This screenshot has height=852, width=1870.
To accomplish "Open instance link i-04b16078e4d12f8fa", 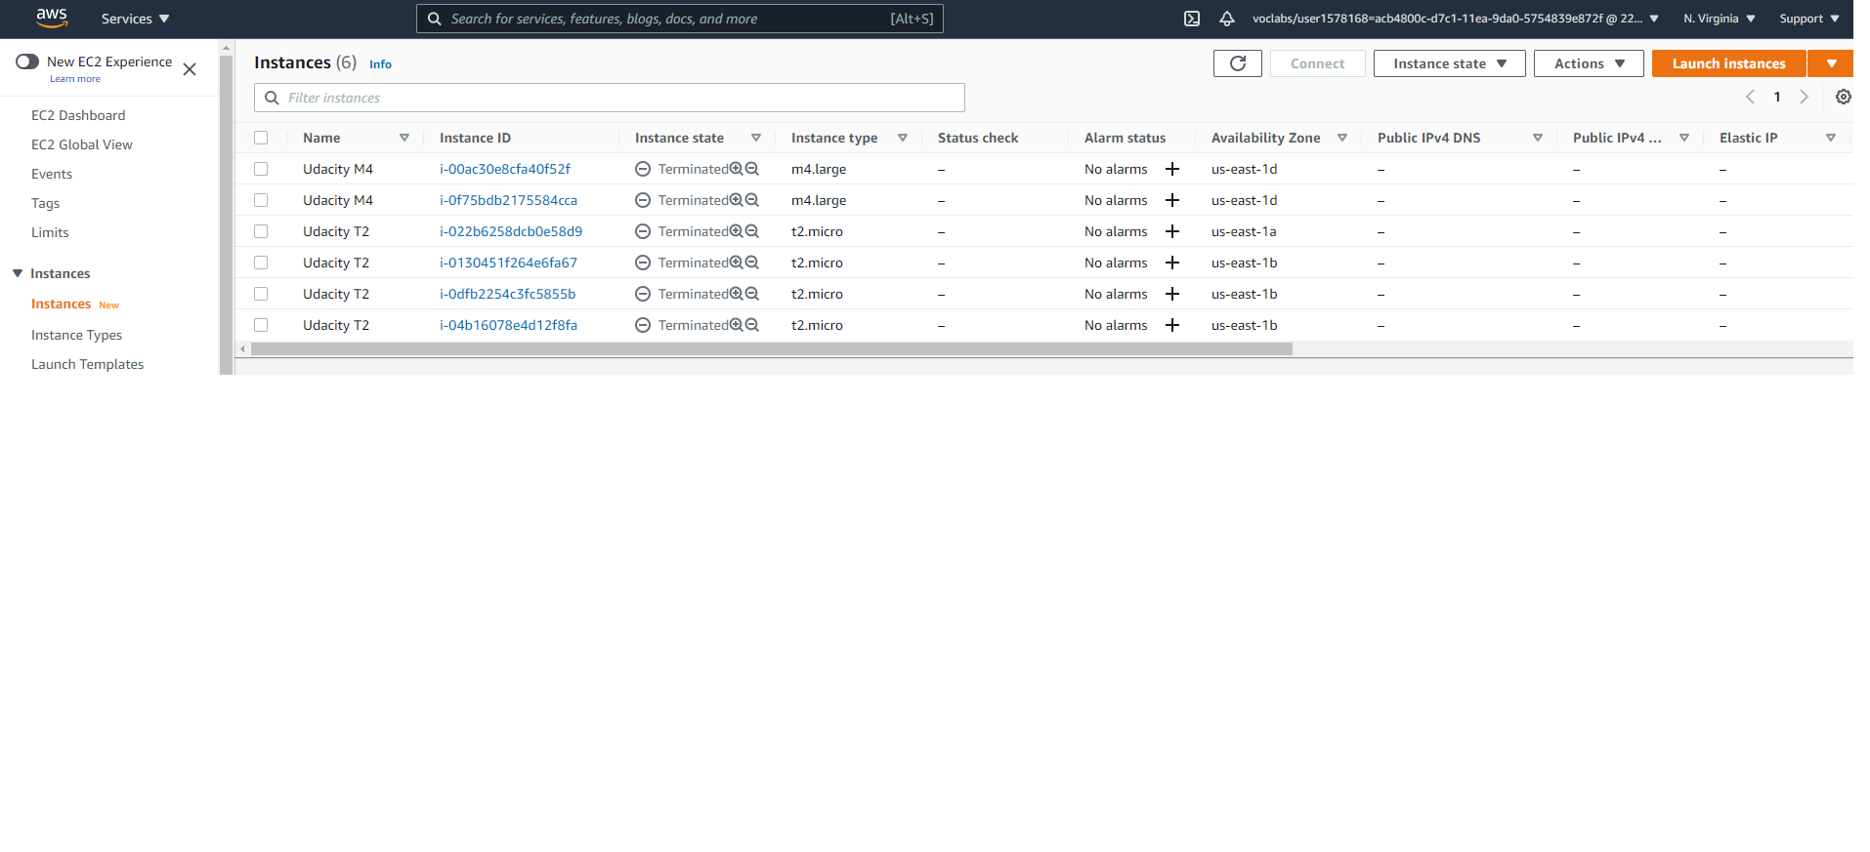I will (x=508, y=325).
